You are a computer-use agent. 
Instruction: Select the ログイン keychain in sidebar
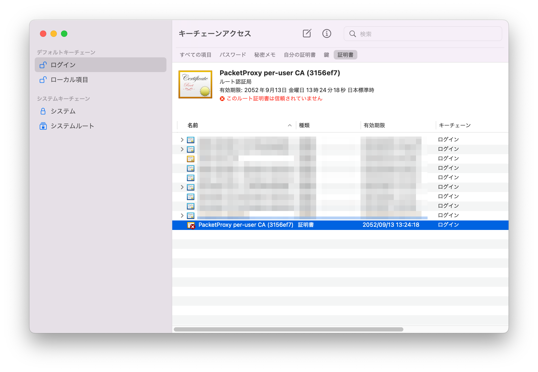point(100,65)
